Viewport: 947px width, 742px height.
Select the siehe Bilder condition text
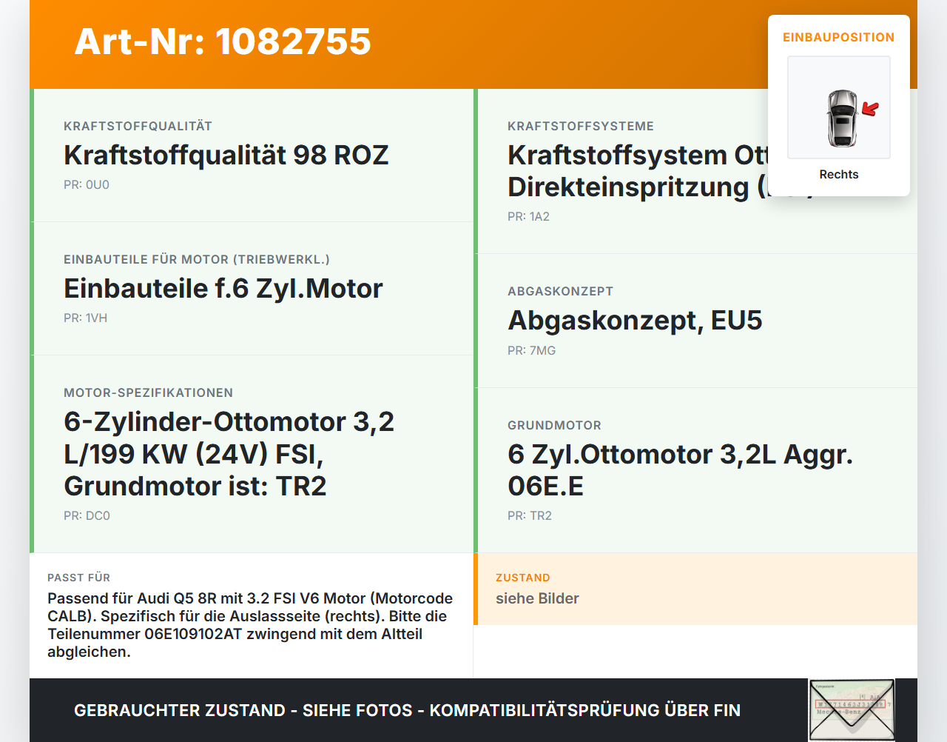537,598
